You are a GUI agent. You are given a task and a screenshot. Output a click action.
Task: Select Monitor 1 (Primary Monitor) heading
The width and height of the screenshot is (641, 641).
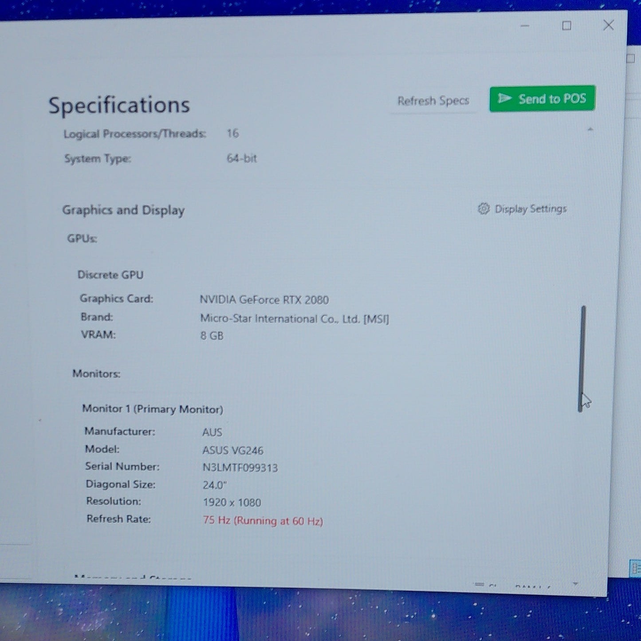(153, 409)
